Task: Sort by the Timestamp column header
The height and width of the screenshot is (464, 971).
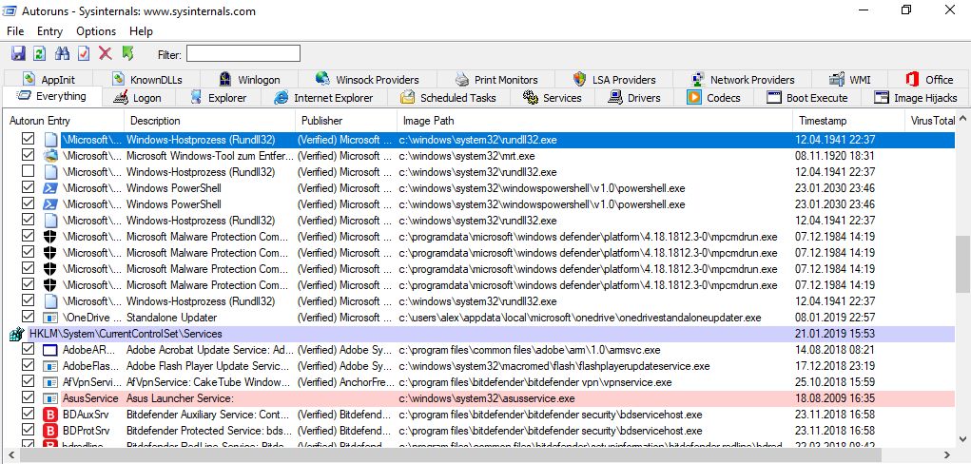Action: (848, 121)
